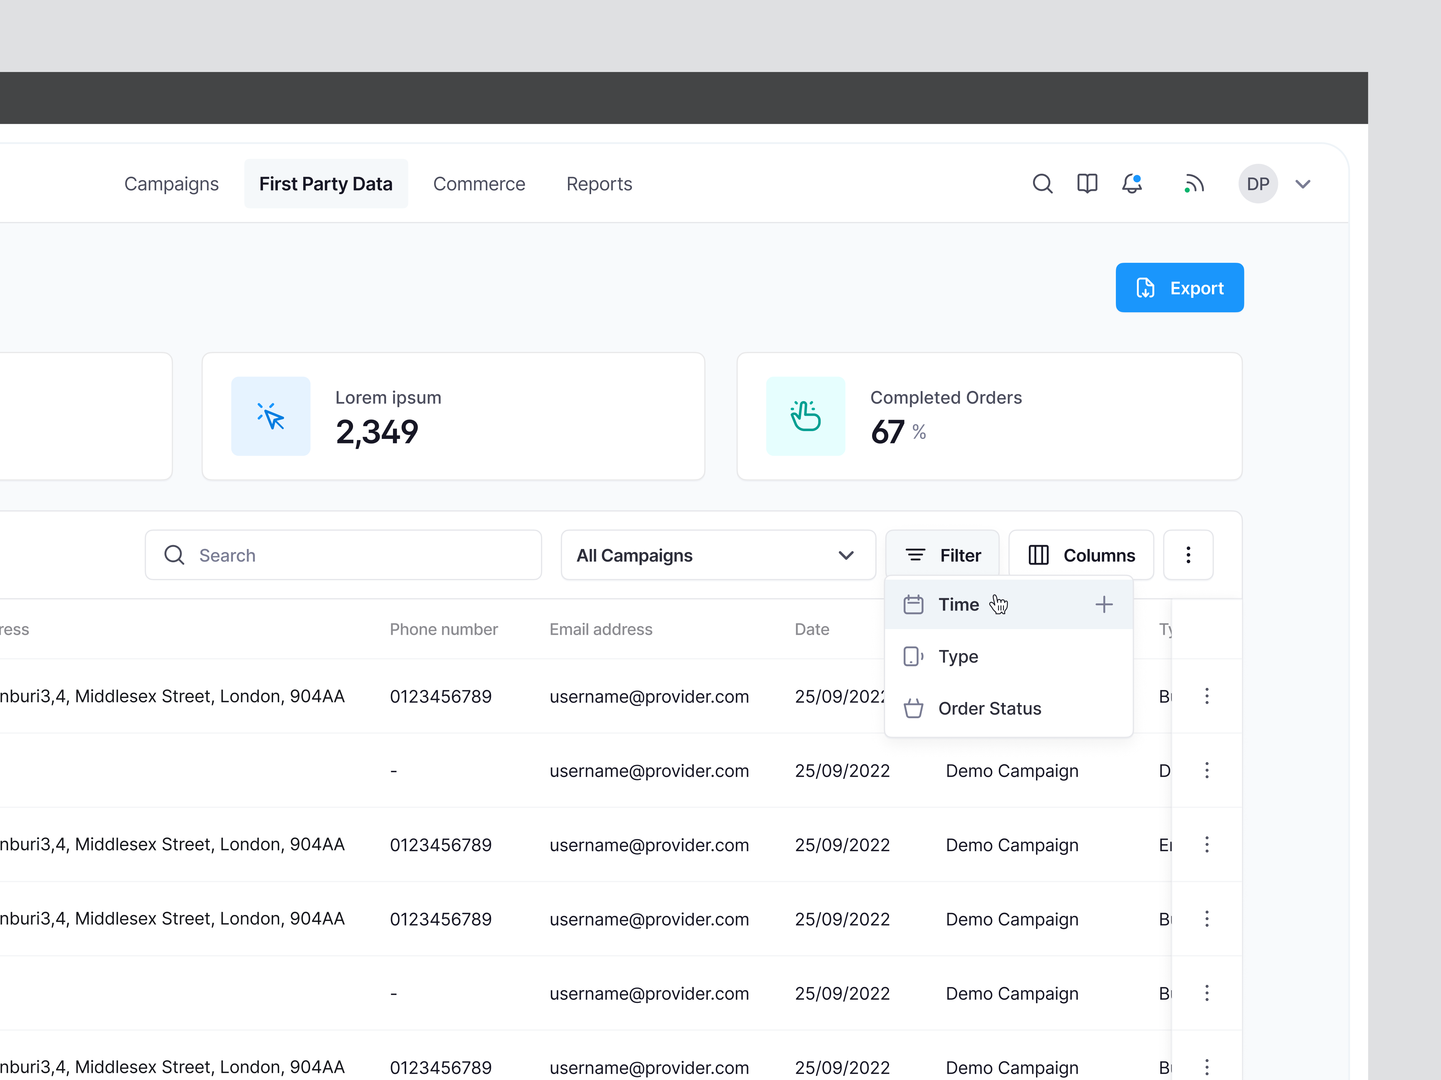
Task: Click the Filter button
Action: click(942, 555)
